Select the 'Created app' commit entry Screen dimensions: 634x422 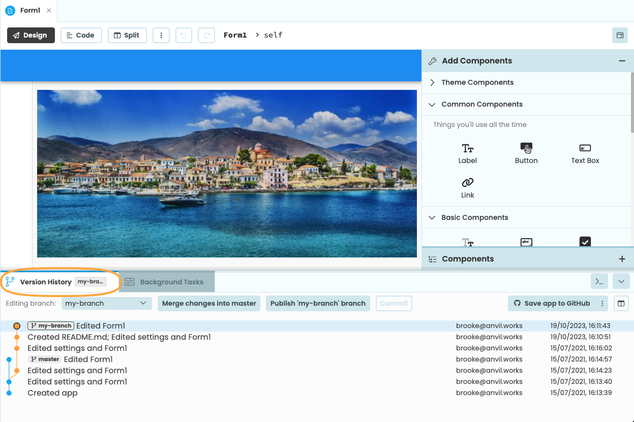point(52,393)
